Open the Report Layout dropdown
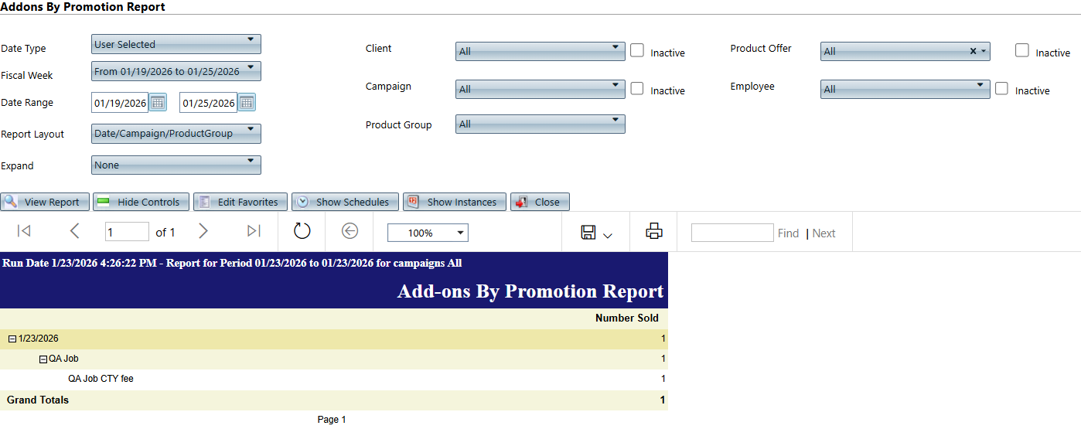This screenshot has height=429, width=1081. [176, 134]
